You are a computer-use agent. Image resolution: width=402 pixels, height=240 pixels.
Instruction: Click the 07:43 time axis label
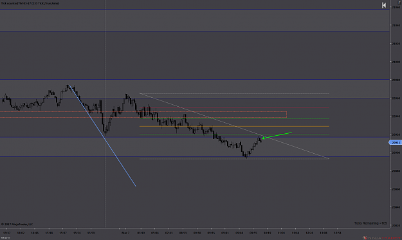(x=169, y=233)
